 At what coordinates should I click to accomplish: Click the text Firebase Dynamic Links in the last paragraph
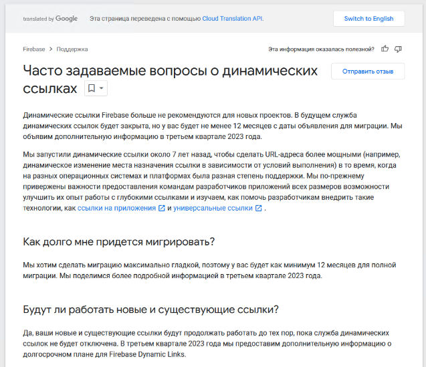tap(146, 354)
